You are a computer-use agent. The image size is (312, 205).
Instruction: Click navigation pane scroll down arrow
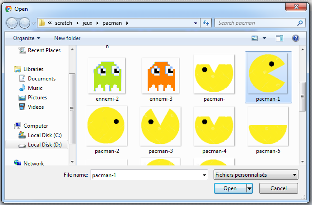pyautogui.click(x=72, y=162)
